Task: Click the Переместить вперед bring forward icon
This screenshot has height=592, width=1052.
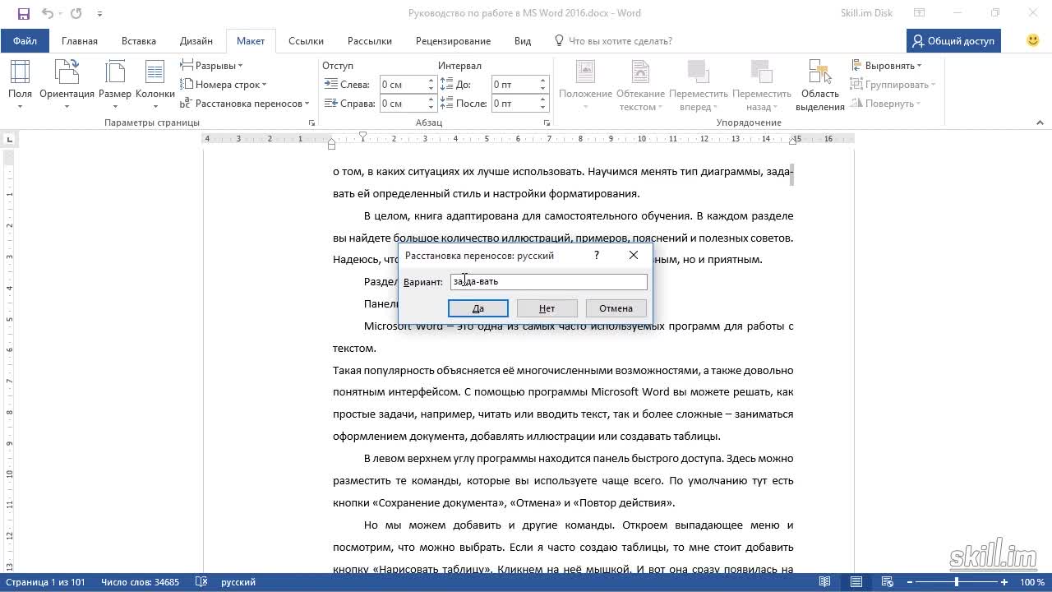Action: 699,86
